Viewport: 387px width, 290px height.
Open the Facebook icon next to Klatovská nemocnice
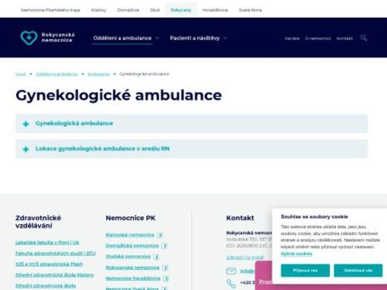coord(160,235)
